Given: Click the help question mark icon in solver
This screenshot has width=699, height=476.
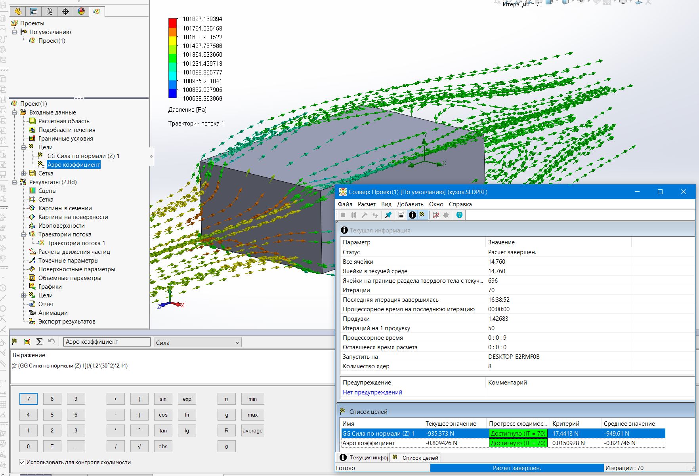Looking at the screenshot, I should coord(459,215).
